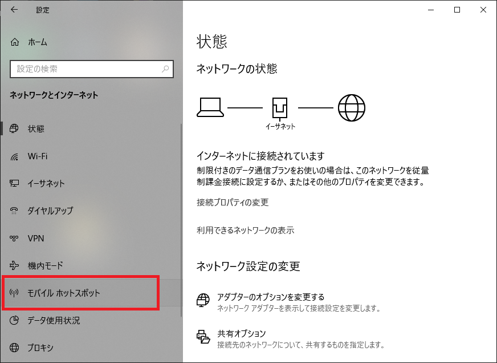Click the globe icon next to 状態

point(15,129)
